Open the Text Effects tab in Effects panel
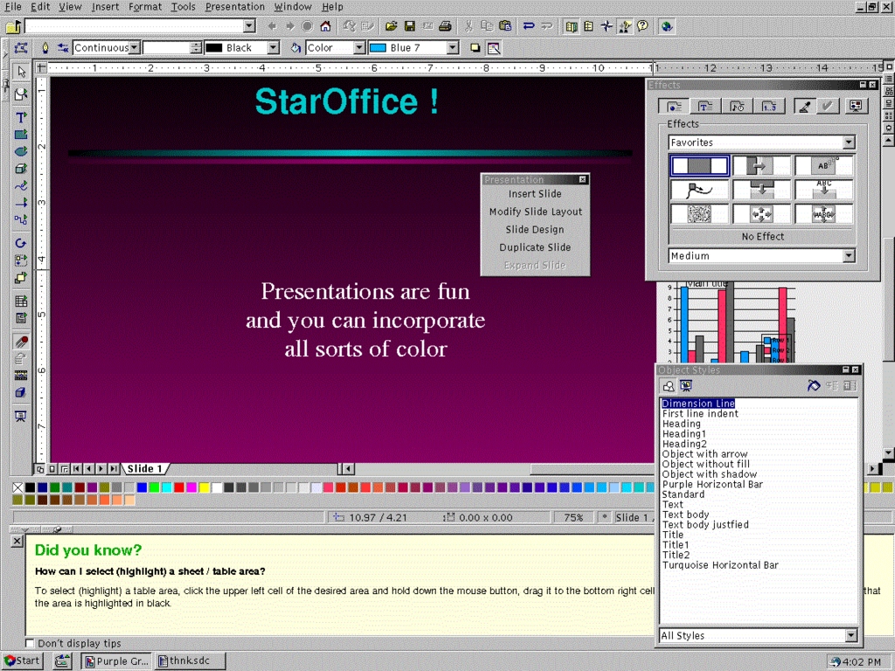 point(704,106)
